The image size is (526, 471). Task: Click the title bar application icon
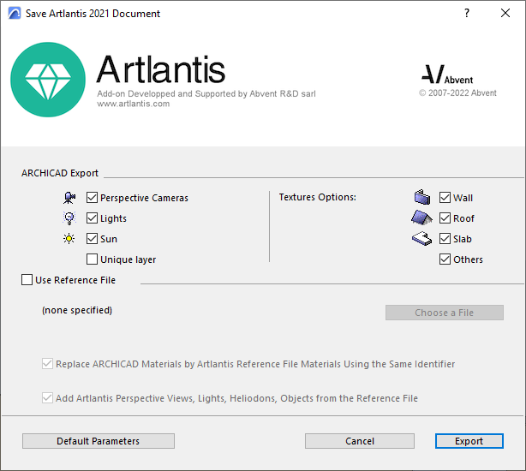15,14
